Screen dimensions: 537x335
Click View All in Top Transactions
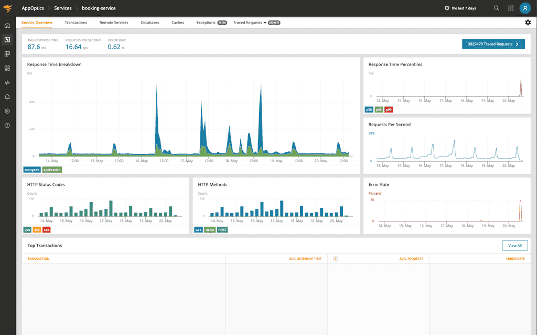515,245
